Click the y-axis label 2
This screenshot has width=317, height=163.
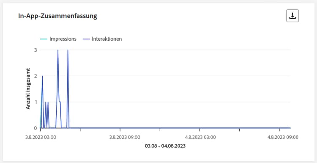pyautogui.click(x=36, y=76)
